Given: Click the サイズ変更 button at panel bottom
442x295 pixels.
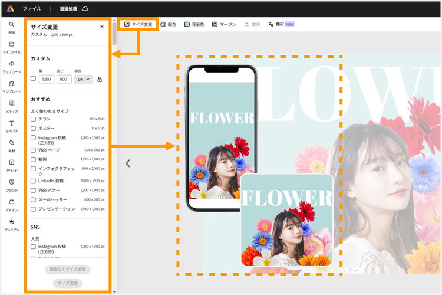Looking at the screenshot, I should (68, 283).
